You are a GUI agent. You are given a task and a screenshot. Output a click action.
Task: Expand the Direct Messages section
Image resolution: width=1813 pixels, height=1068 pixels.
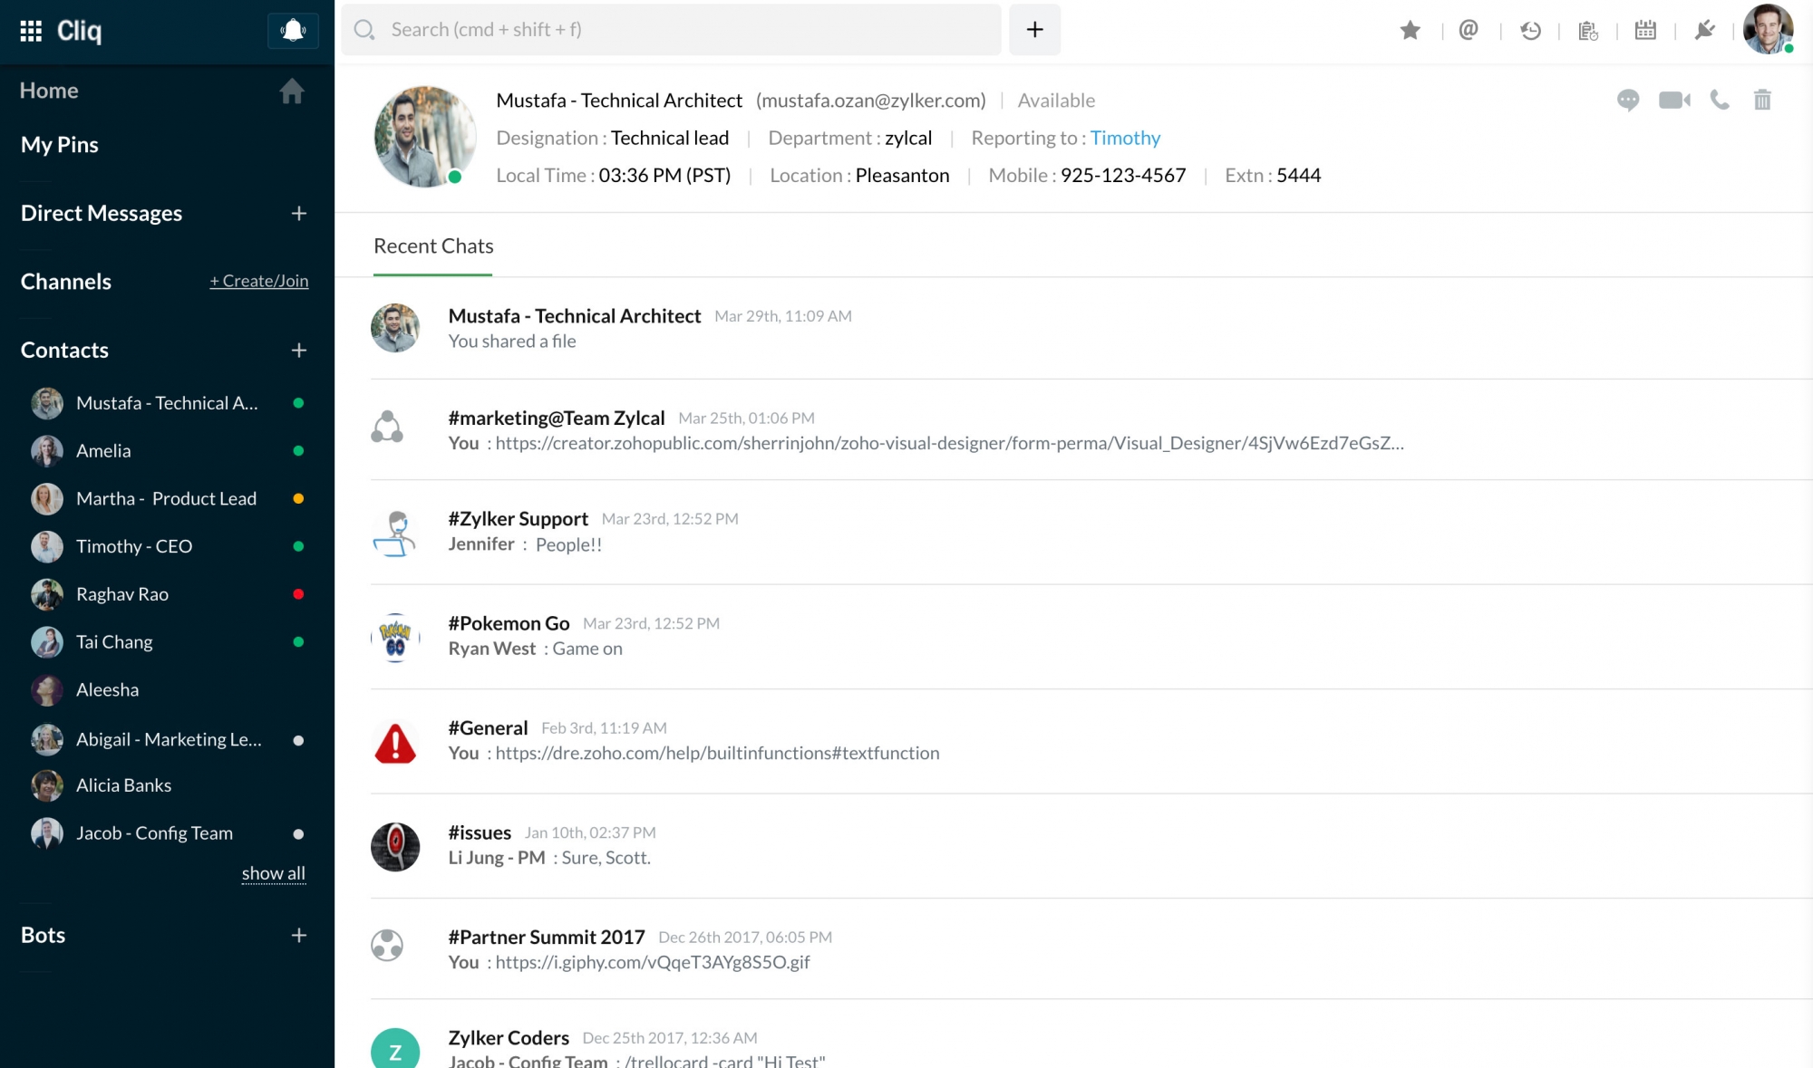(299, 214)
